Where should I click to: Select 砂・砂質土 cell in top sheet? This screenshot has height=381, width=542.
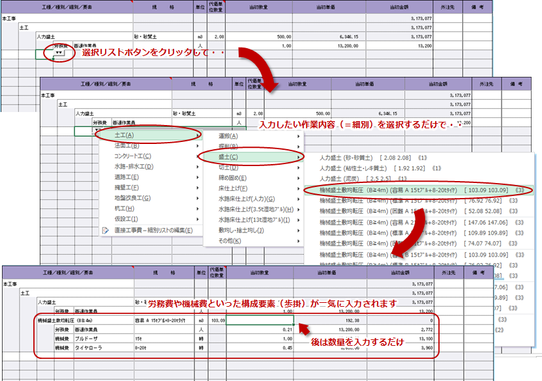(163, 36)
